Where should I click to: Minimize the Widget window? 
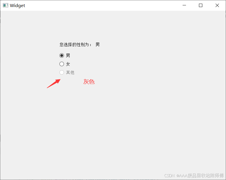(184, 5)
